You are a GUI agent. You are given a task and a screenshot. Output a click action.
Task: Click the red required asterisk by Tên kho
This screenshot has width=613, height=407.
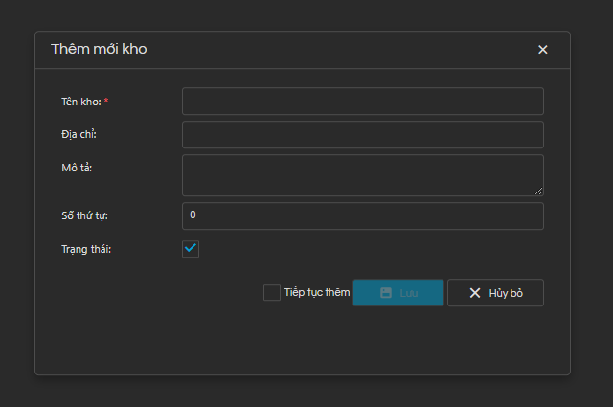click(106, 101)
